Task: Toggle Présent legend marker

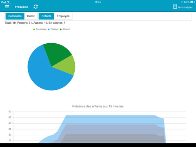Action: click(49, 29)
